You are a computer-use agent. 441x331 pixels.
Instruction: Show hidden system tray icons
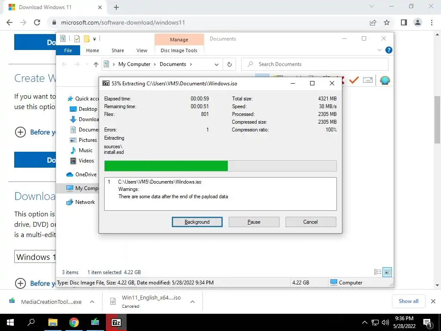364,322
